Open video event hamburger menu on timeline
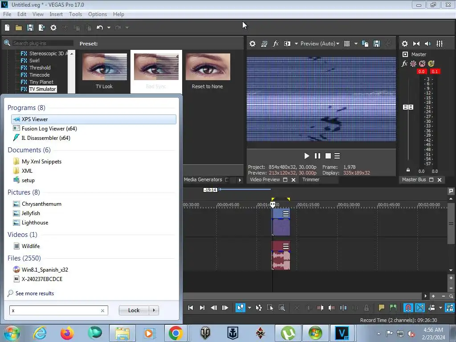 click(x=286, y=214)
